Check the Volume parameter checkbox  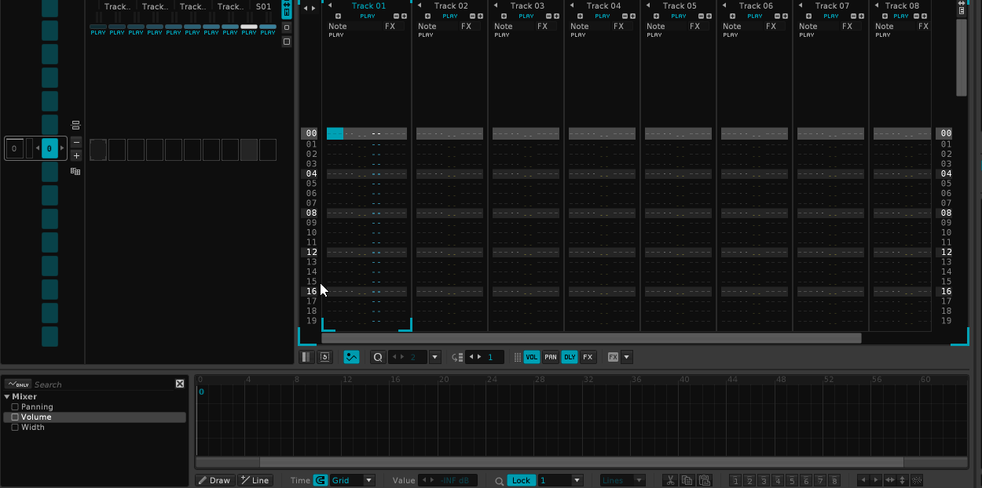click(x=15, y=417)
